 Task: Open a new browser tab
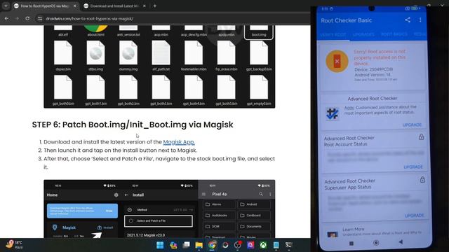(154, 6)
